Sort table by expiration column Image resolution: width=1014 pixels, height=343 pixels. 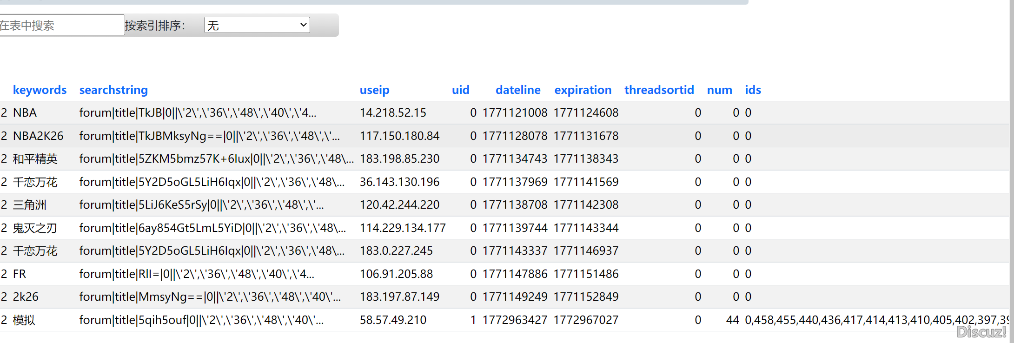point(583,90)
